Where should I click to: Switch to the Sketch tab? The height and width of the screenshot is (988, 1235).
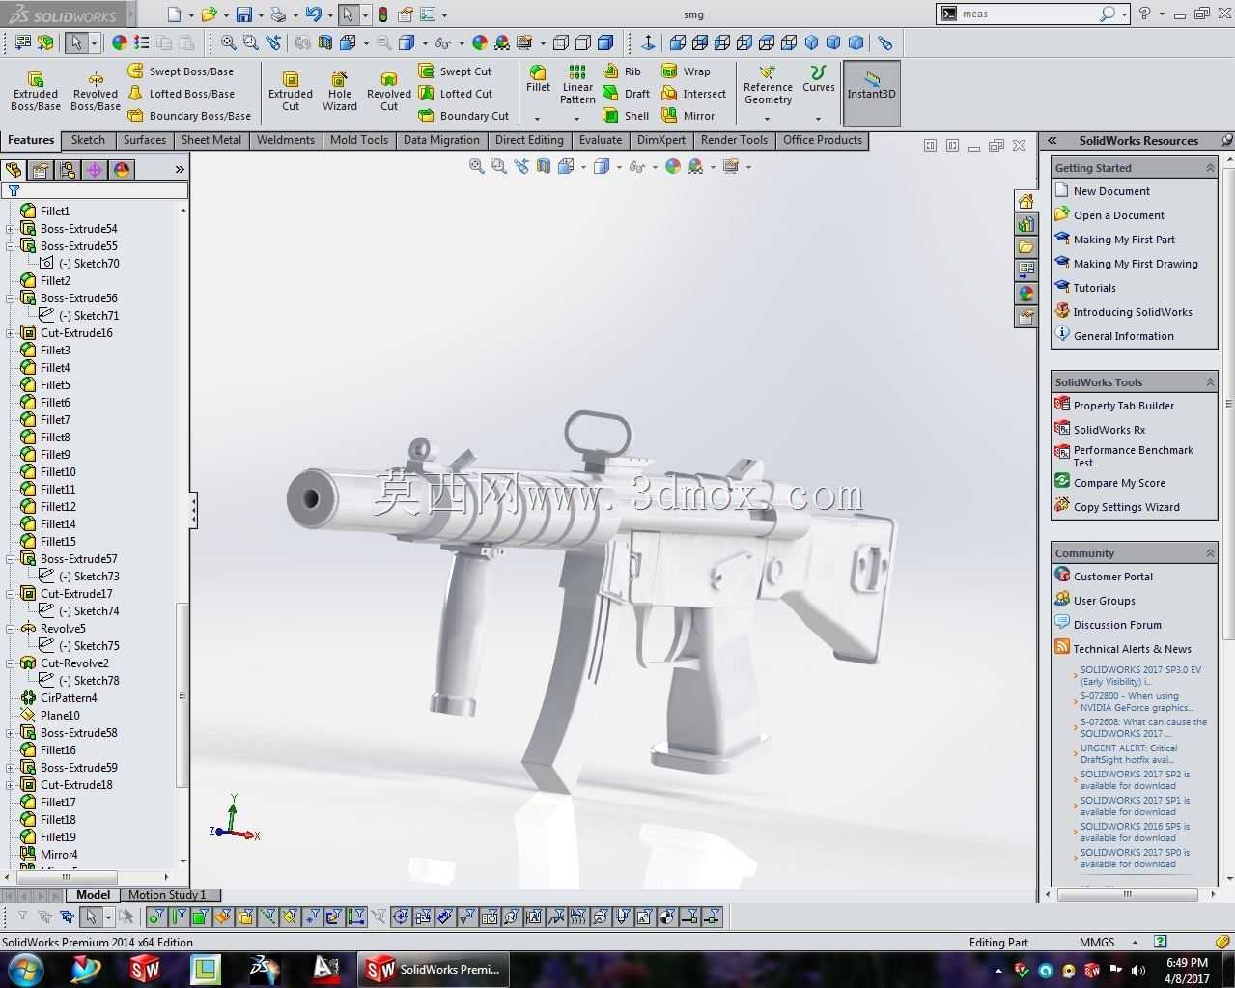point(88,140)
